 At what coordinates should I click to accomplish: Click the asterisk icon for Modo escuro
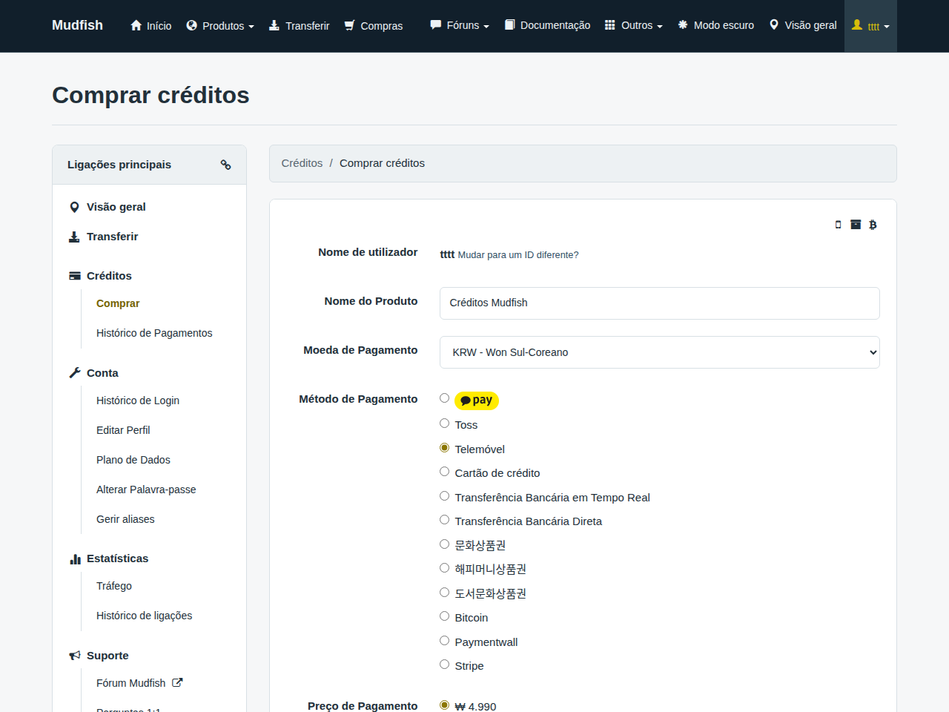pyautogui.click(x=683, y=25)
